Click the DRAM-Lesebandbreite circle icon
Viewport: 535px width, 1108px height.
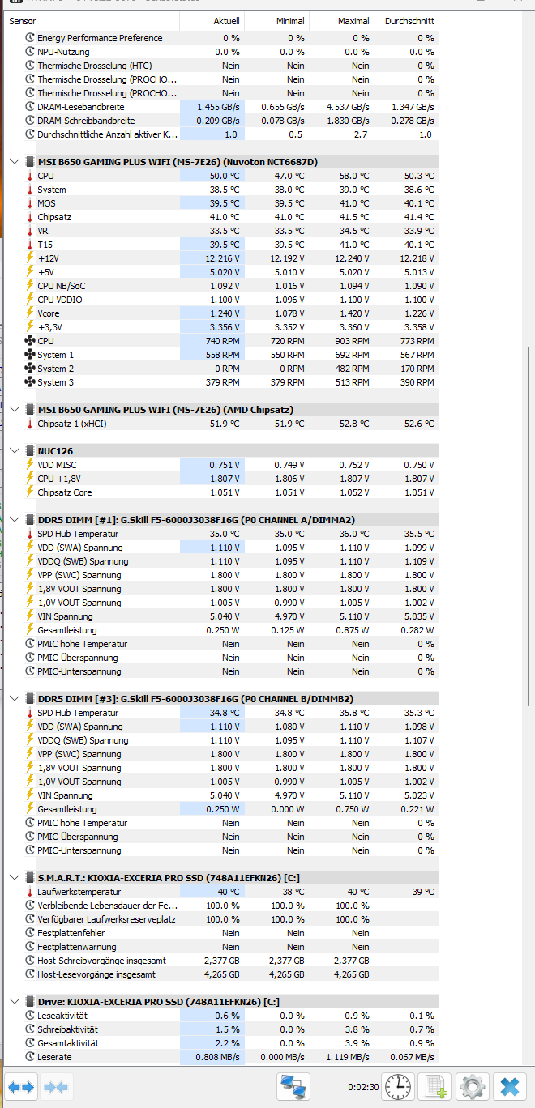point(31,107)
